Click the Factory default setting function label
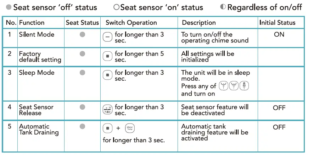Screen dimensions: 313x155 coord(40,57)
